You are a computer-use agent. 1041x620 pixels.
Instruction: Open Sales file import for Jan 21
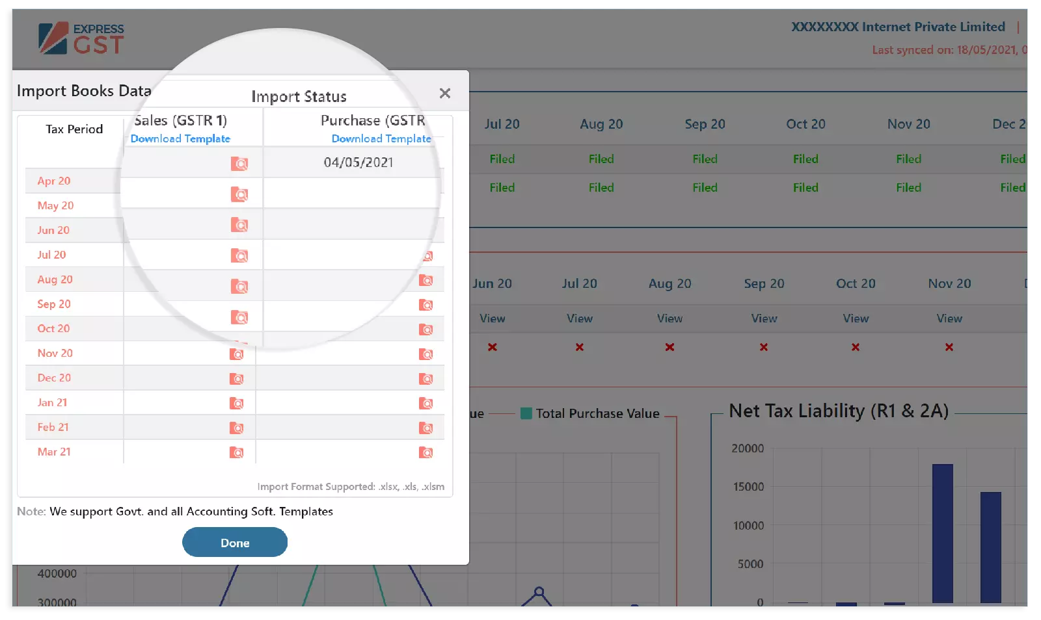coord(237,404)
